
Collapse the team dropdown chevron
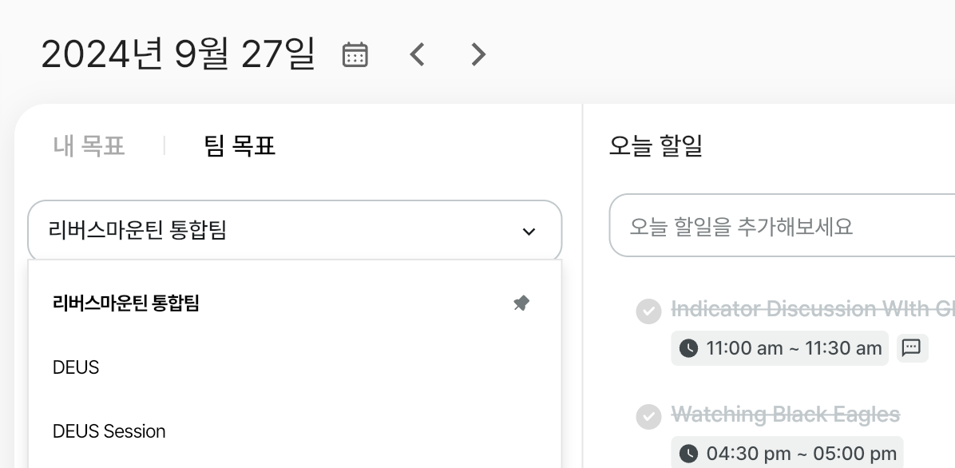529,232
